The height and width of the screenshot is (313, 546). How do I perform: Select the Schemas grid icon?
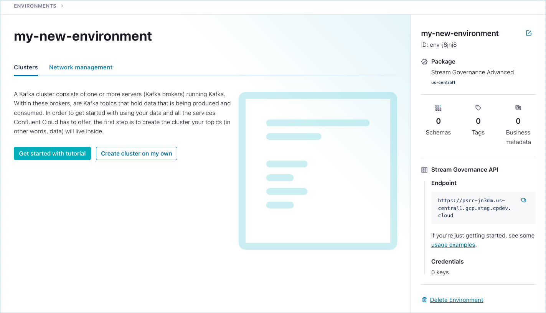(438, 108)
